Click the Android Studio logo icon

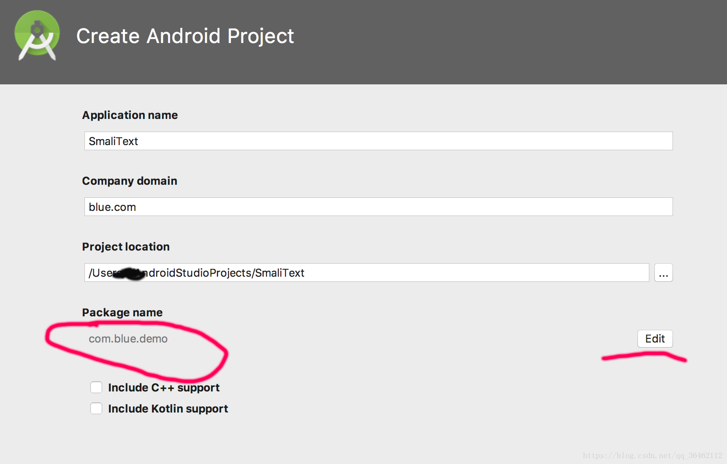point(37,35)
